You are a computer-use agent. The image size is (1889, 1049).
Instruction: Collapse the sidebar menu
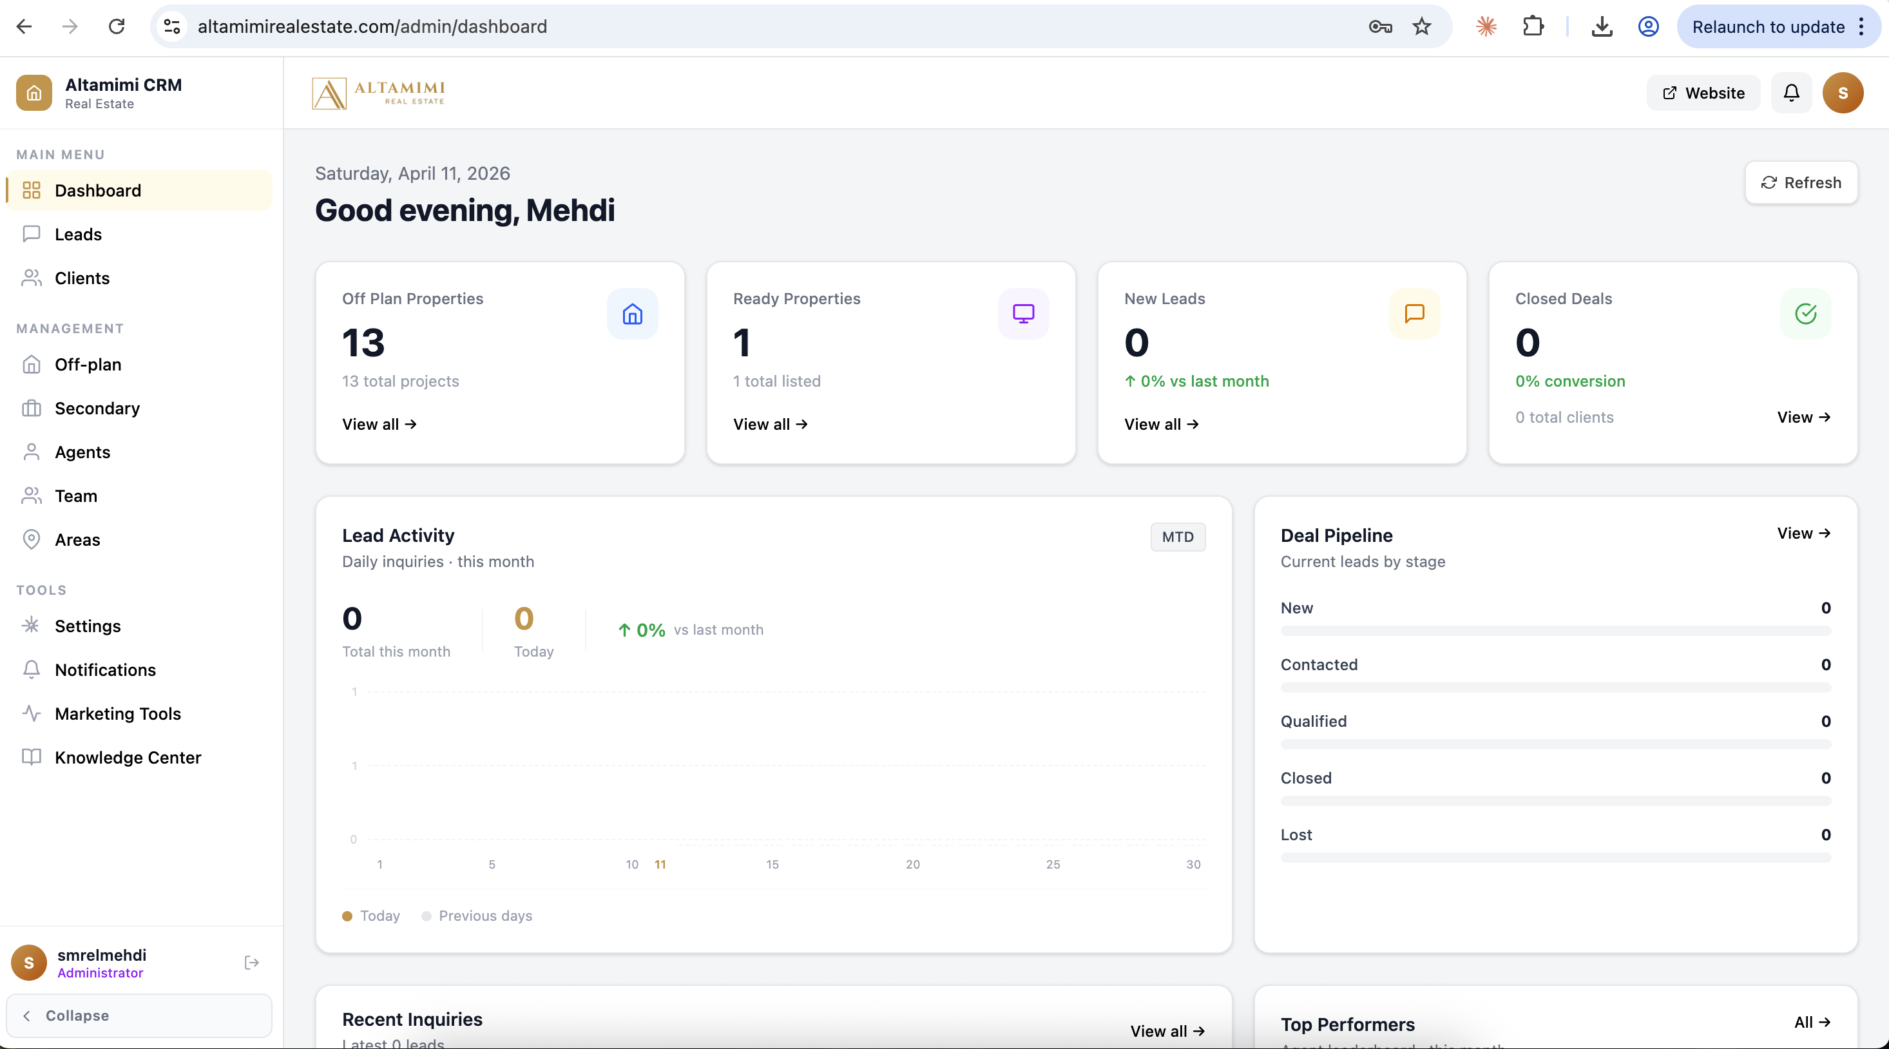(139, 1015)
